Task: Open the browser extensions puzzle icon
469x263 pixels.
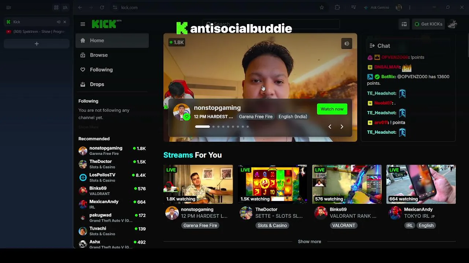Action: click(337, 7)
